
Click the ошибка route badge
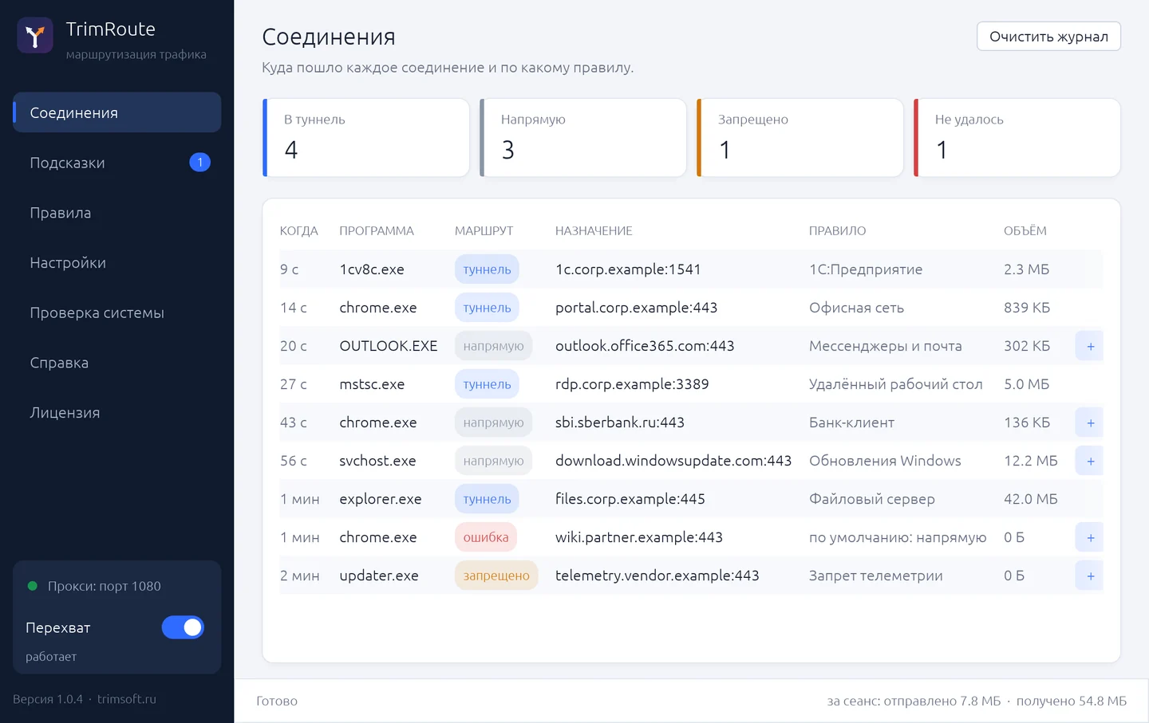486,537
